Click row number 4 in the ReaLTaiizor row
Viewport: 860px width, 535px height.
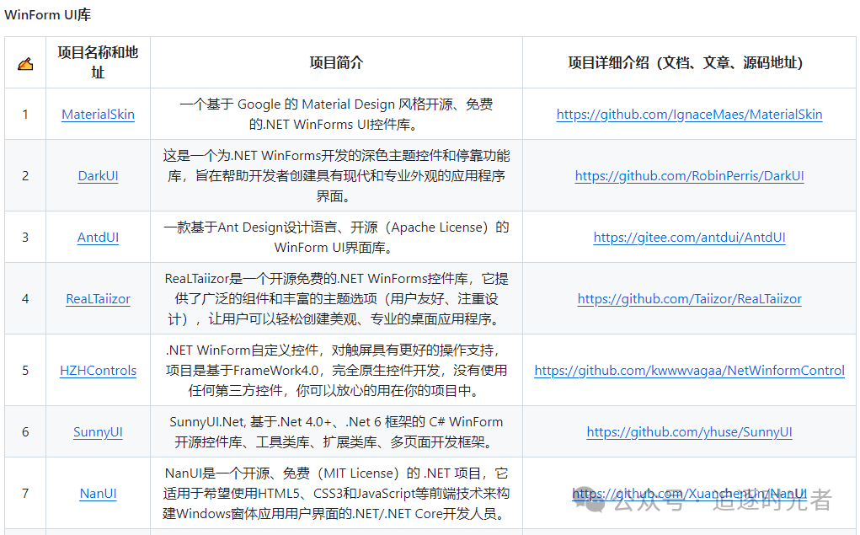(25, 298)
